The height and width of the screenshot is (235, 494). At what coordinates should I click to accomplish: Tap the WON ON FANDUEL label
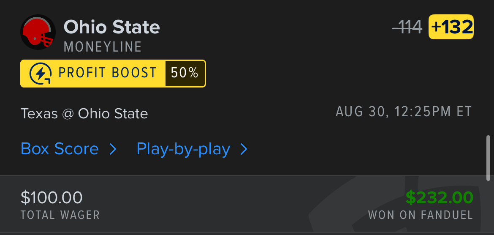(x=421, y=215)
